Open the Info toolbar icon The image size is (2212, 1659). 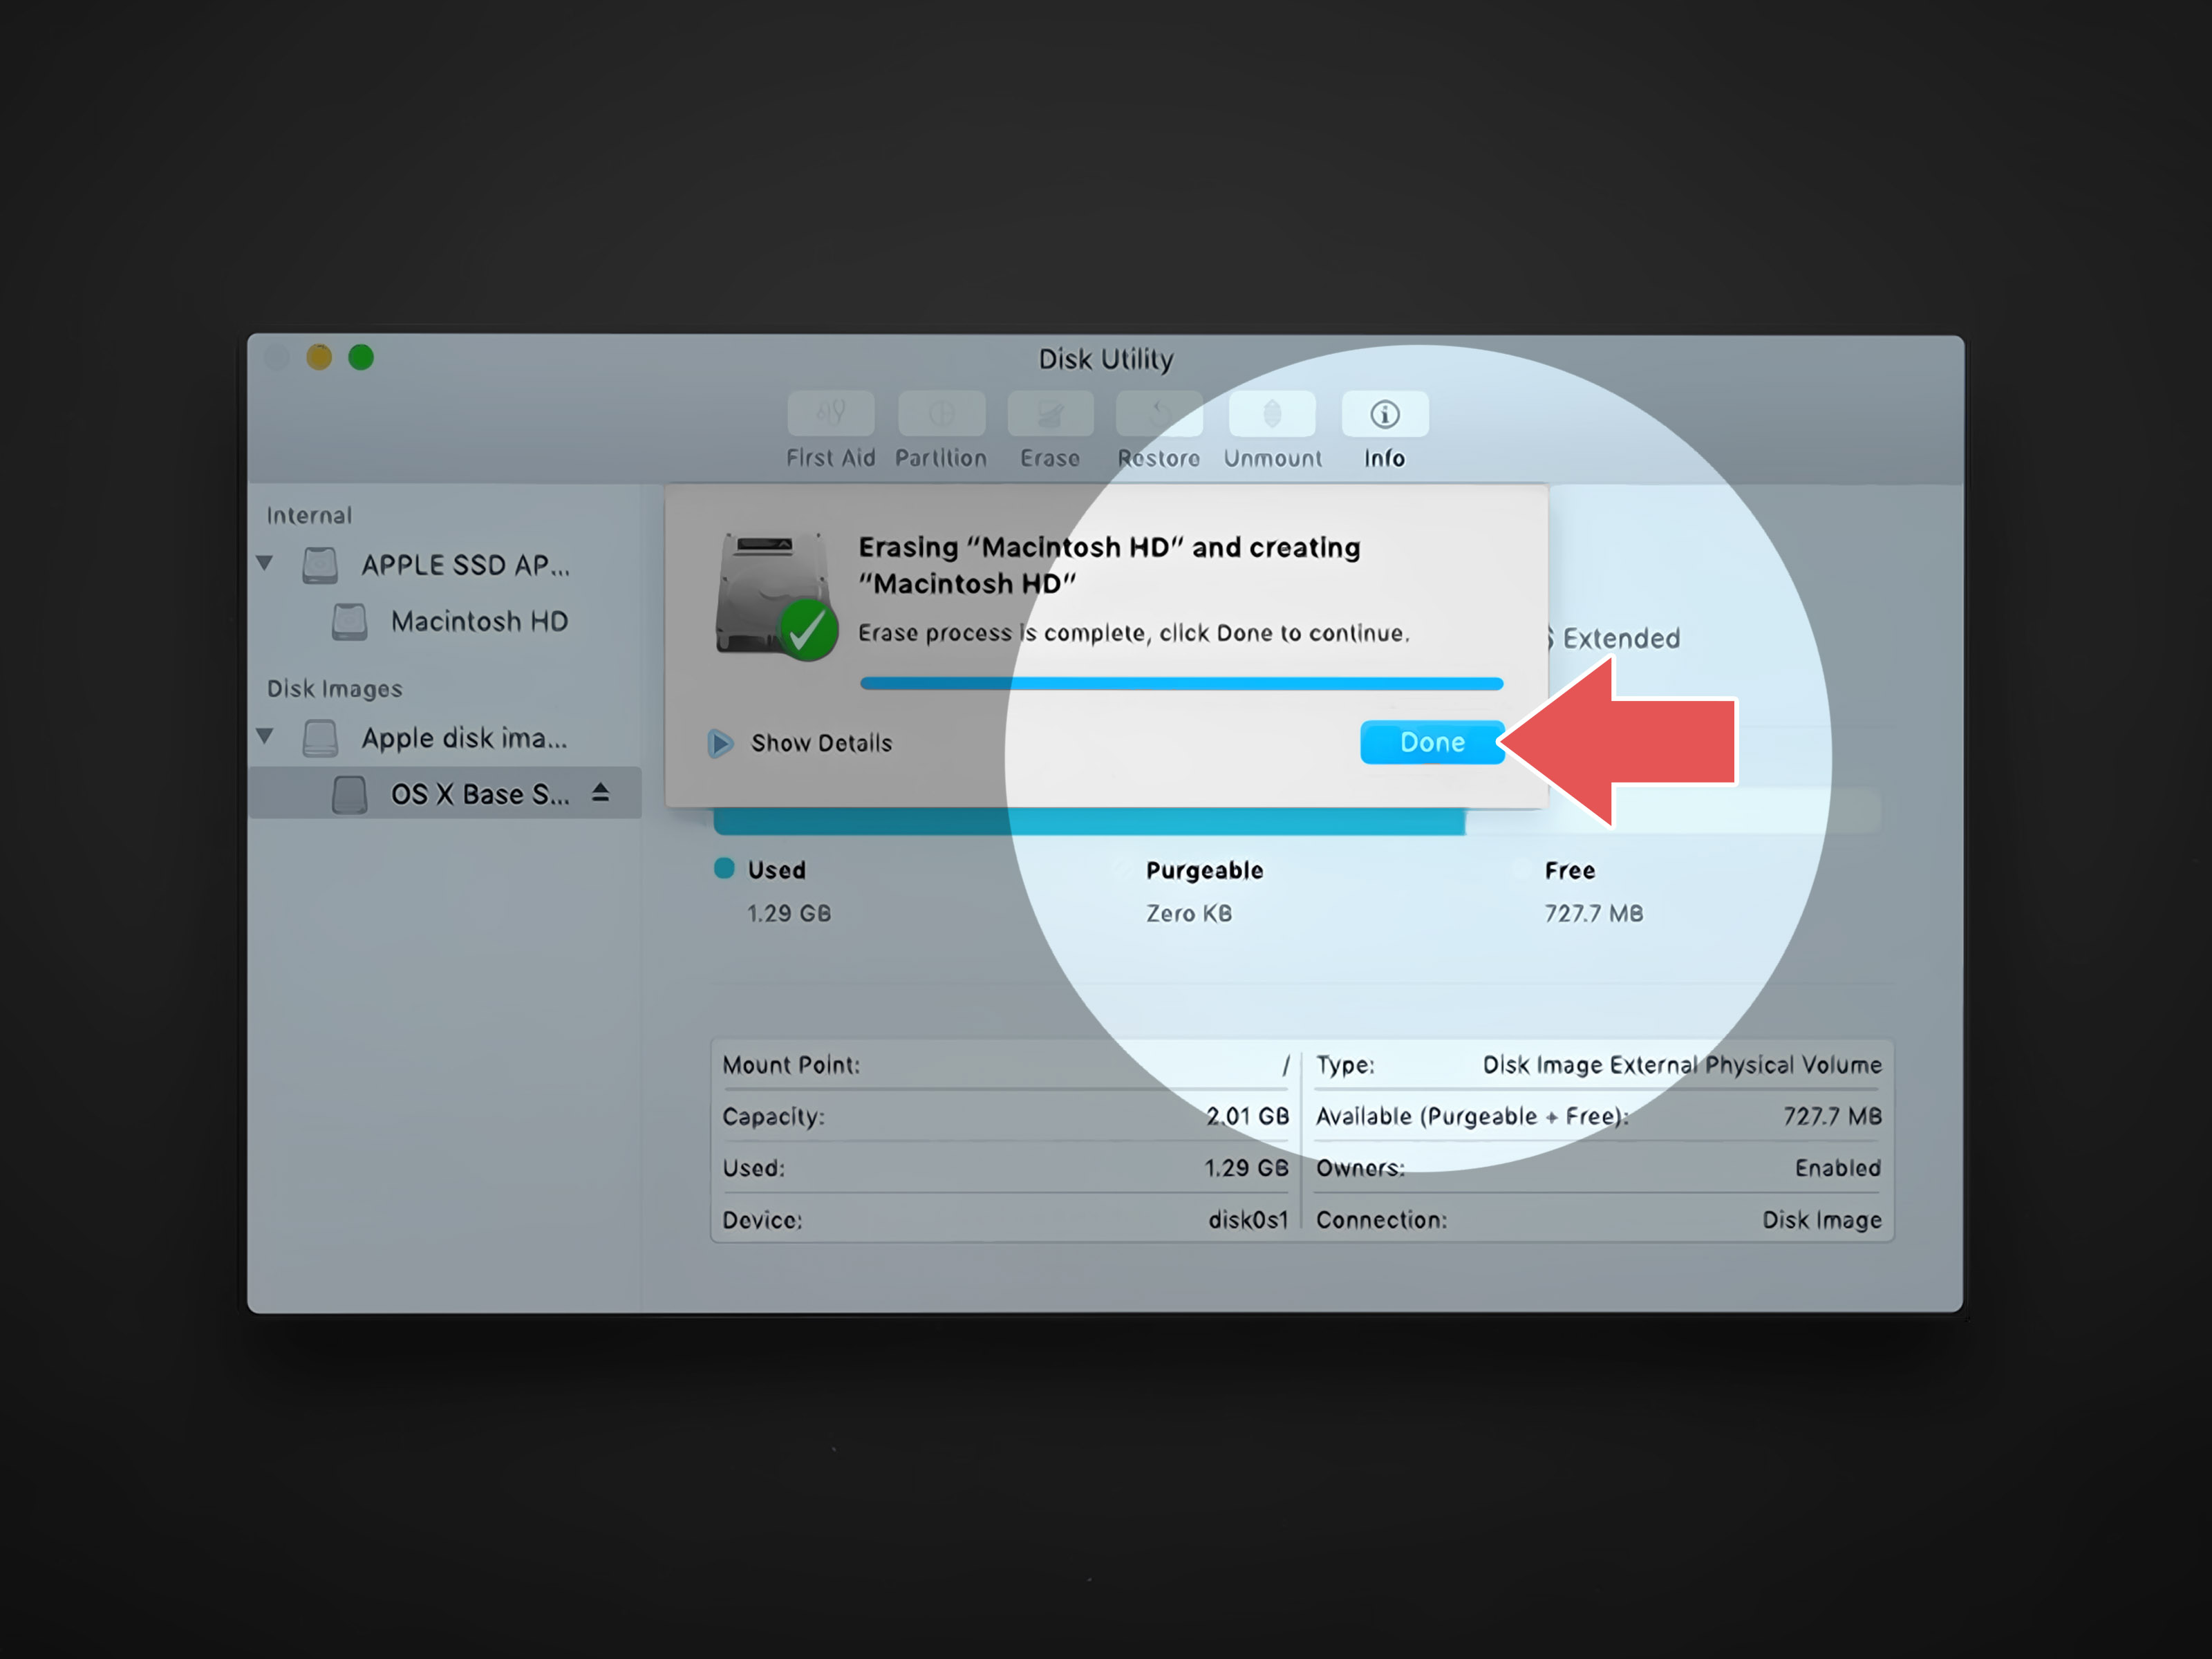coord(1385,414)
